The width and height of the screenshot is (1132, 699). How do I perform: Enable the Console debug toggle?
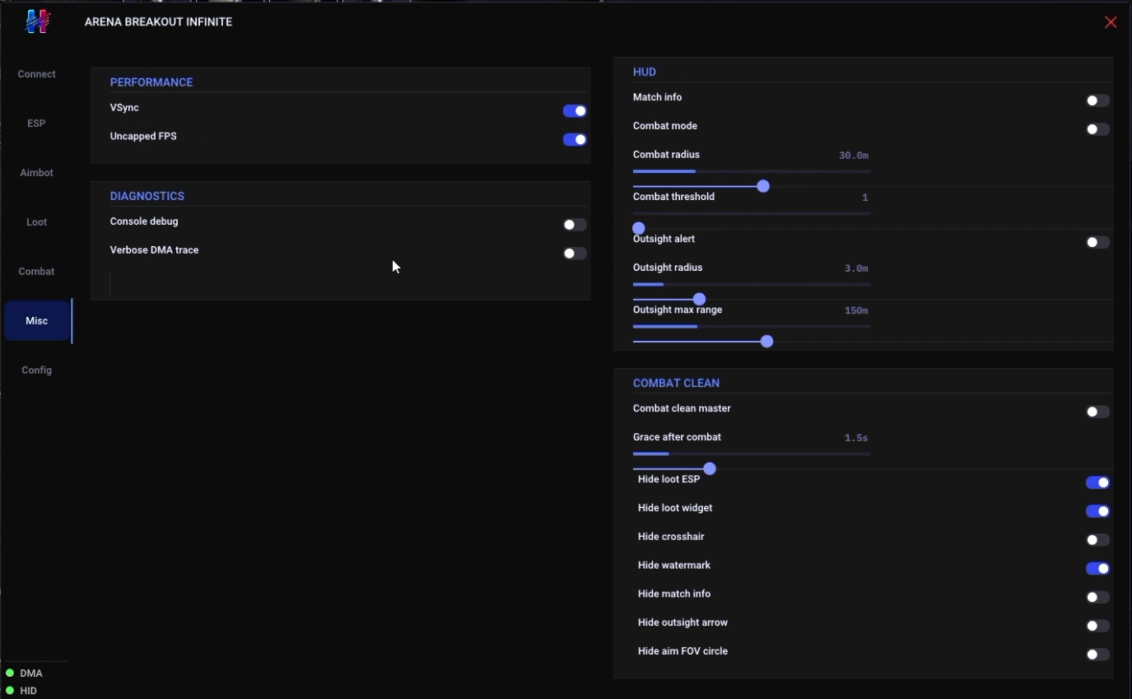(575, 225)
